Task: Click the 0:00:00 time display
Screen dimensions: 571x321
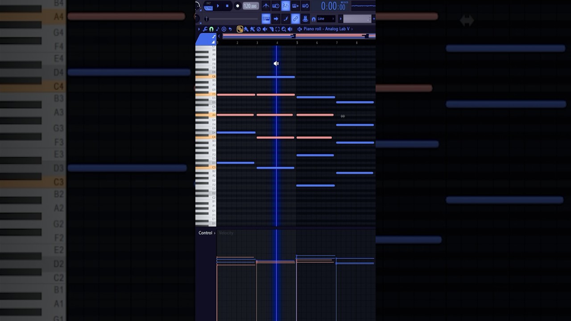Action: (x=334, y=6)
